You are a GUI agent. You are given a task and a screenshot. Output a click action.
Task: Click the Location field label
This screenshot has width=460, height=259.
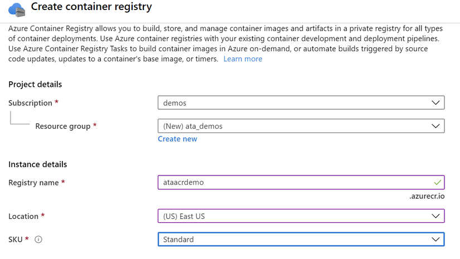tap(23, 217)
